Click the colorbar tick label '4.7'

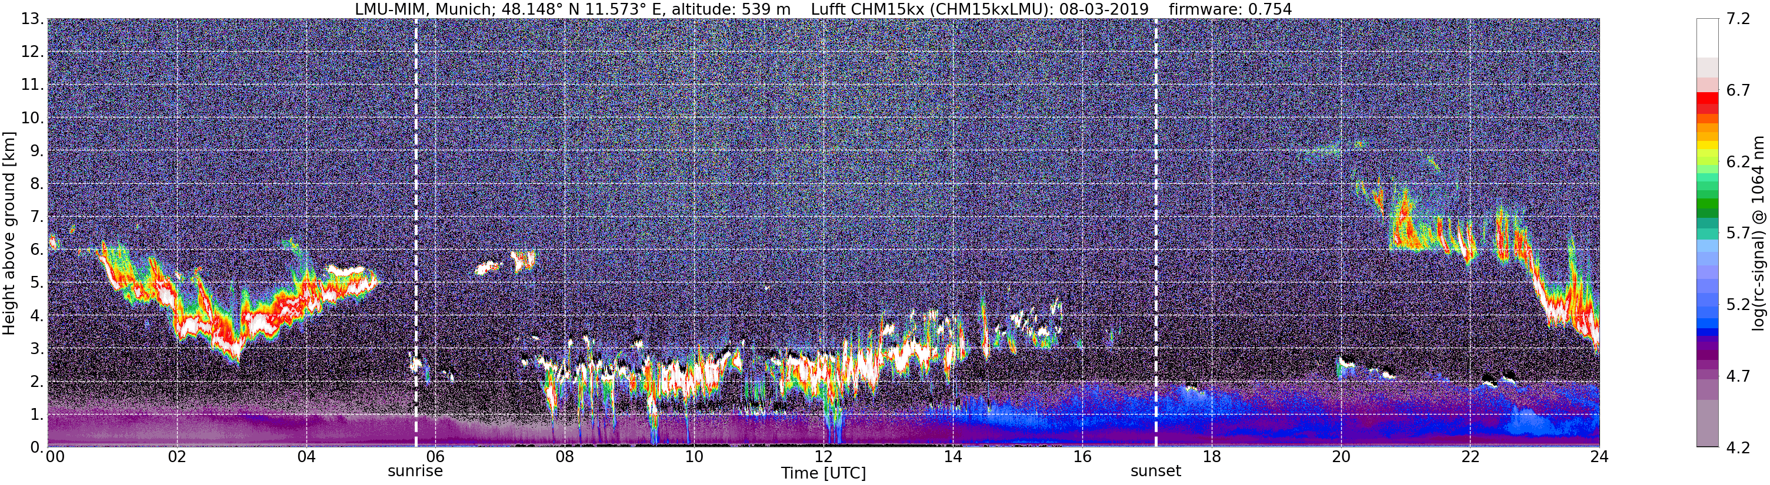pyautogui.click(x=1738, y=376)
